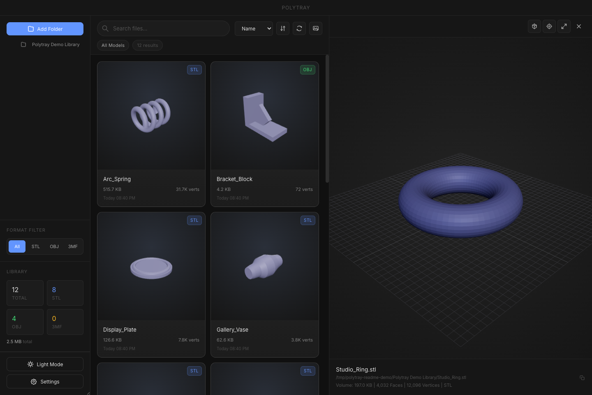Click the 4.2 KB size text

[224, 189]
